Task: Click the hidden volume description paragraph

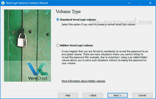Action: [x=105, y=57]
